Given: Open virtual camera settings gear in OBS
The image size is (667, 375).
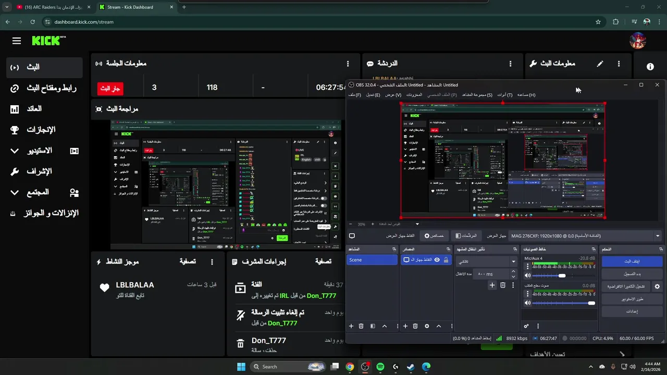Looking at the screenshot, I should (x=657, y=286).
